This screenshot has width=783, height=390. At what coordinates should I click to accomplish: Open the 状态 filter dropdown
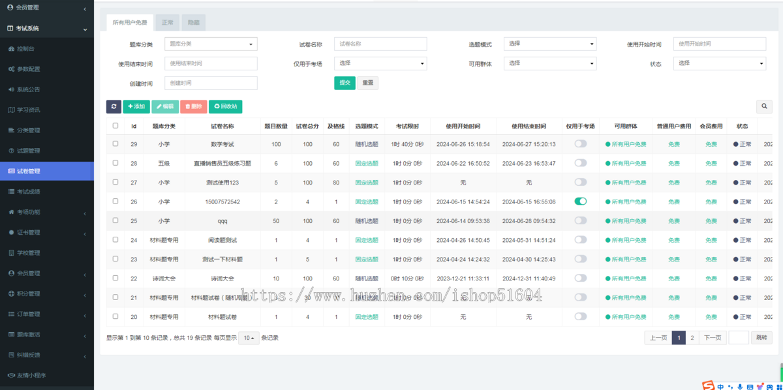(x=720, y=63)
